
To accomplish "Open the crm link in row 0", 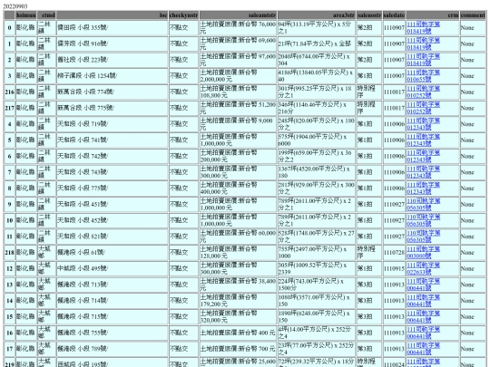I will (423, 27).
